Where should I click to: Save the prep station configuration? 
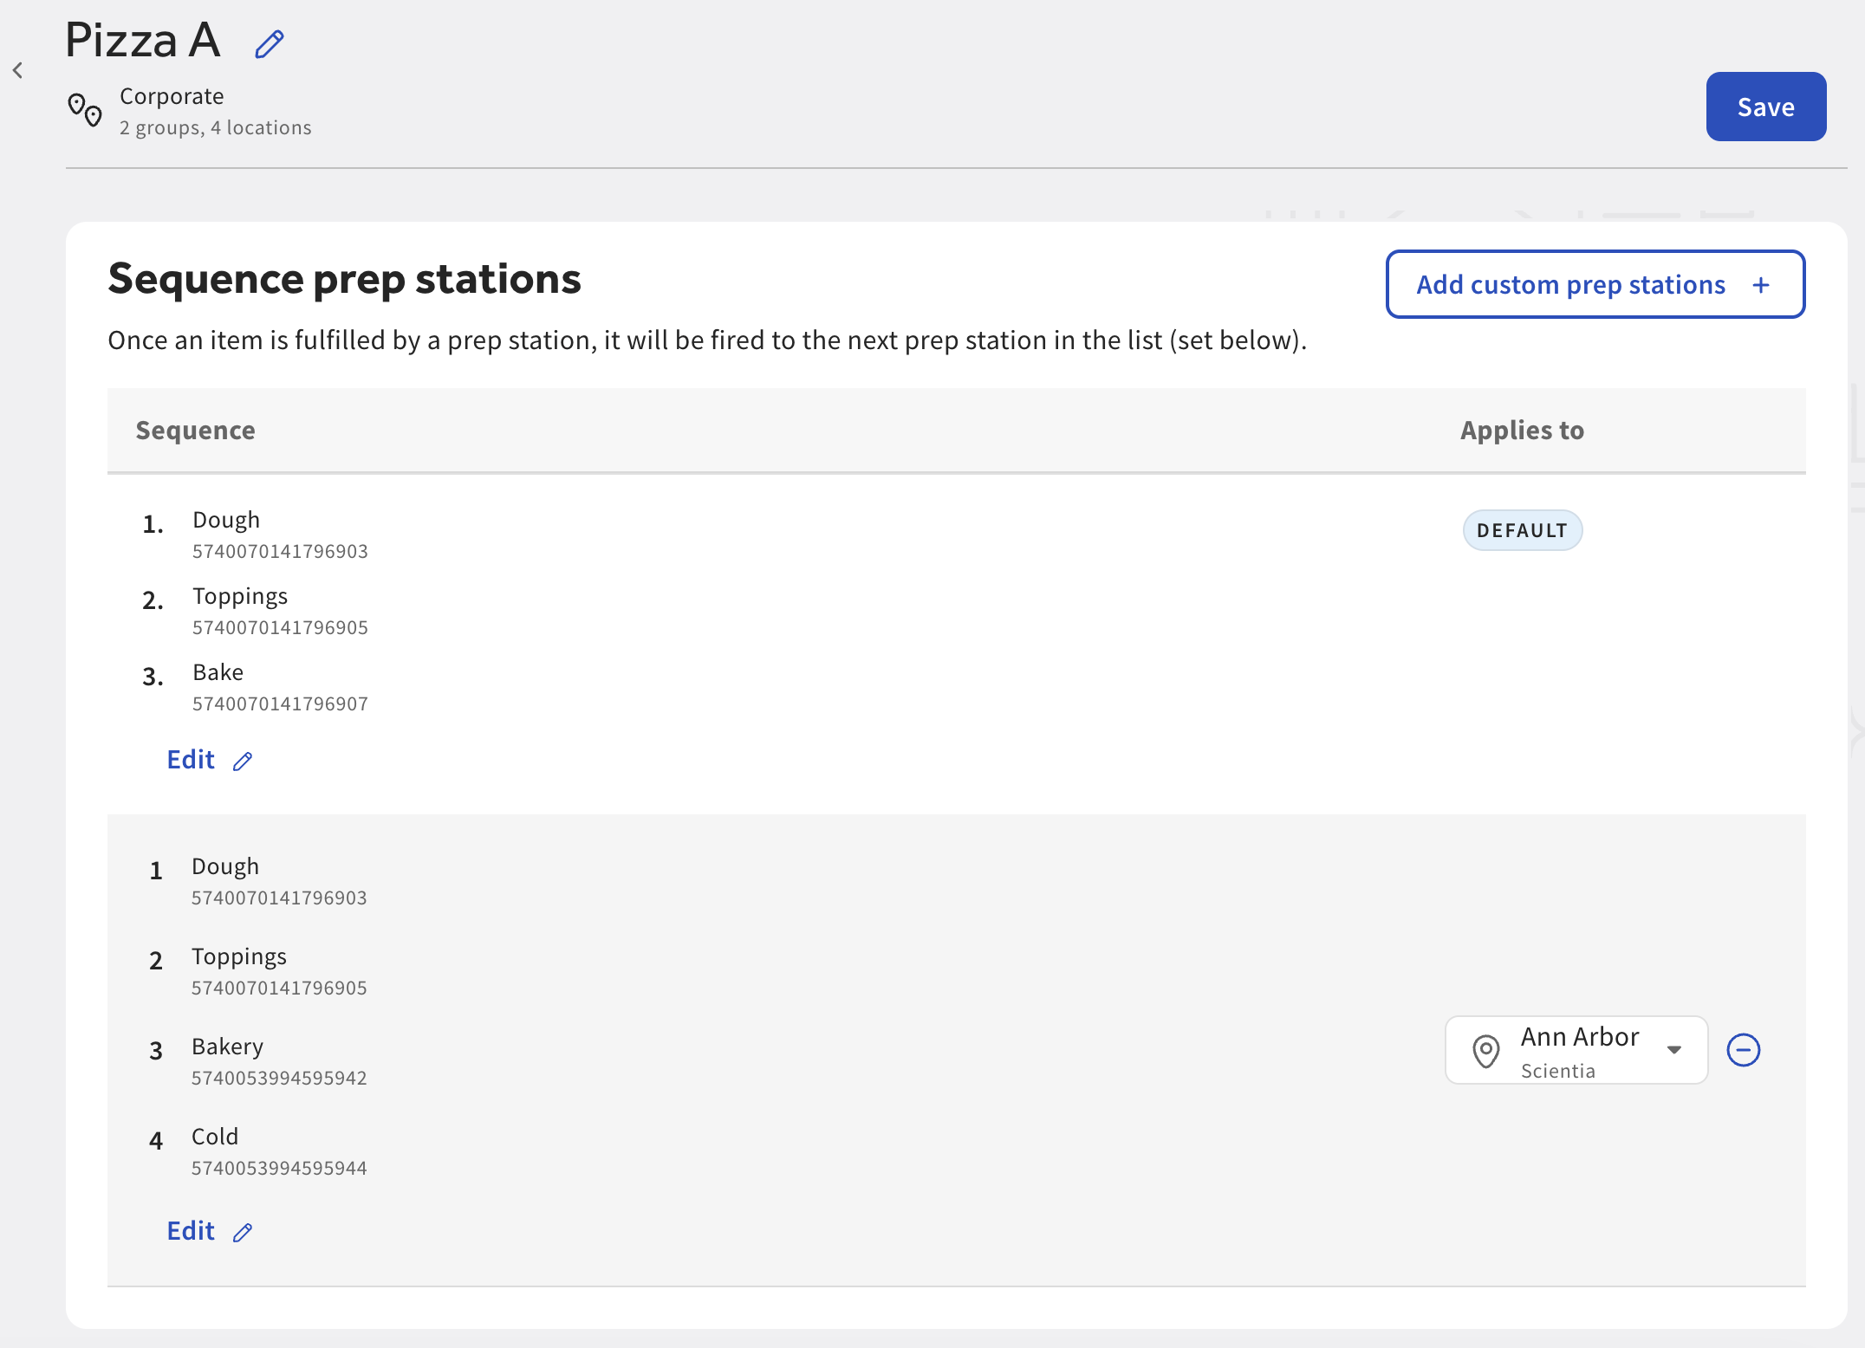coord(1765,107)
